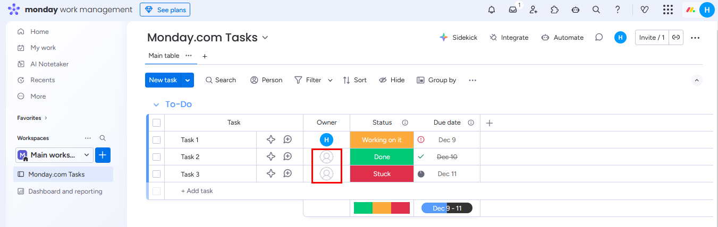This screenshot has width=718, height=227.
Task: Switch to the Main table tab
Action: pyautogui.click(x=164, y=56)
